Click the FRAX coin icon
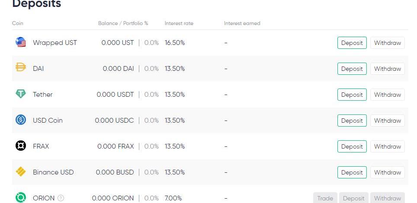The width and height of the screenshot is (417, 203). 20,146
